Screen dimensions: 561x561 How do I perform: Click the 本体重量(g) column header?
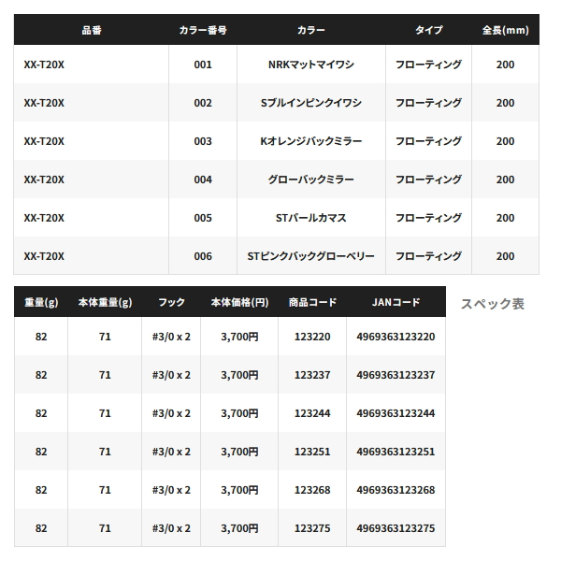pos(105,302)
